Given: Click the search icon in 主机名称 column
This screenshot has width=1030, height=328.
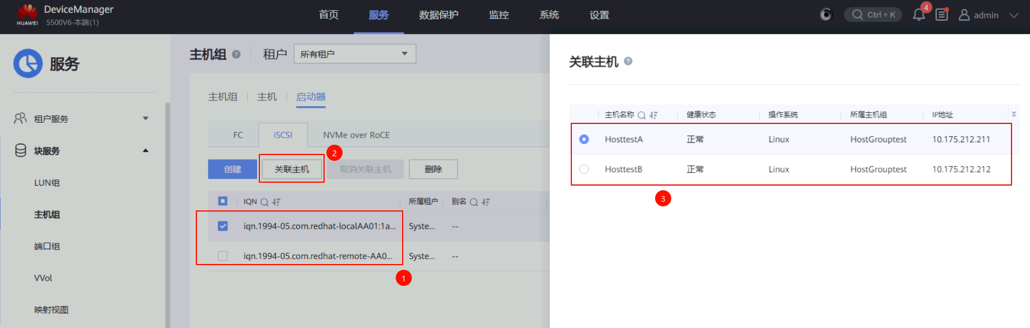Looking at the screenshot, I should (641, 115).
